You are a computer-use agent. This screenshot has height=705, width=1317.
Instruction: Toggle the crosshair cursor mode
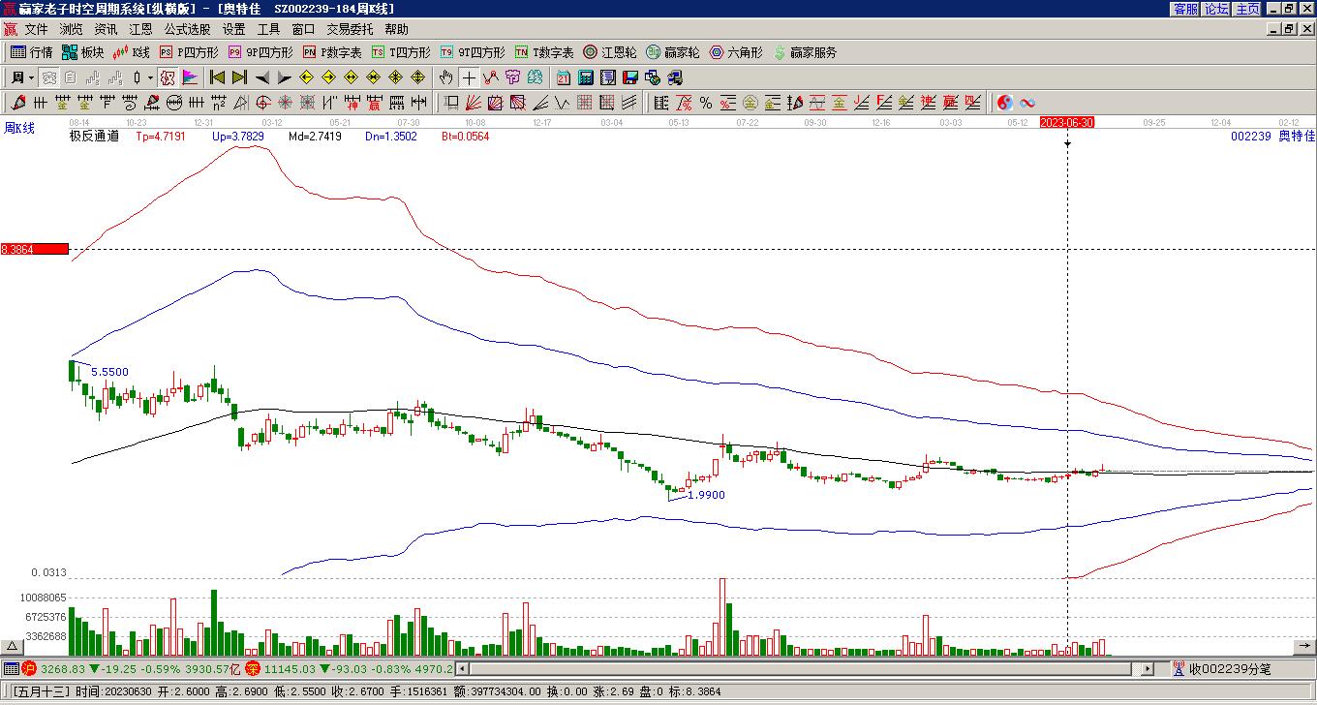469,77
